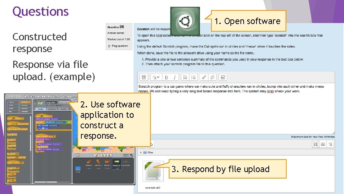The width and height of the screenshot is (344, 194).
Task: Click the sprite name field in Scratch
Action: pyautogui.click(x=51, y=103)
